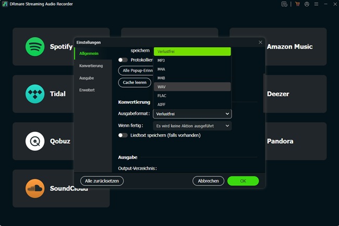Go to the Erweitert settings tab
339x226 pixels.
pos(87,90)
